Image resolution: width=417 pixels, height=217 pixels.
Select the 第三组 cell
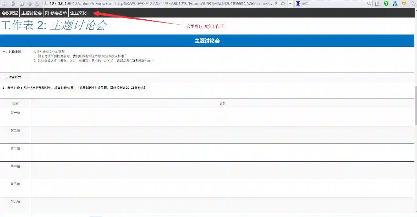[x=15, y=152]
